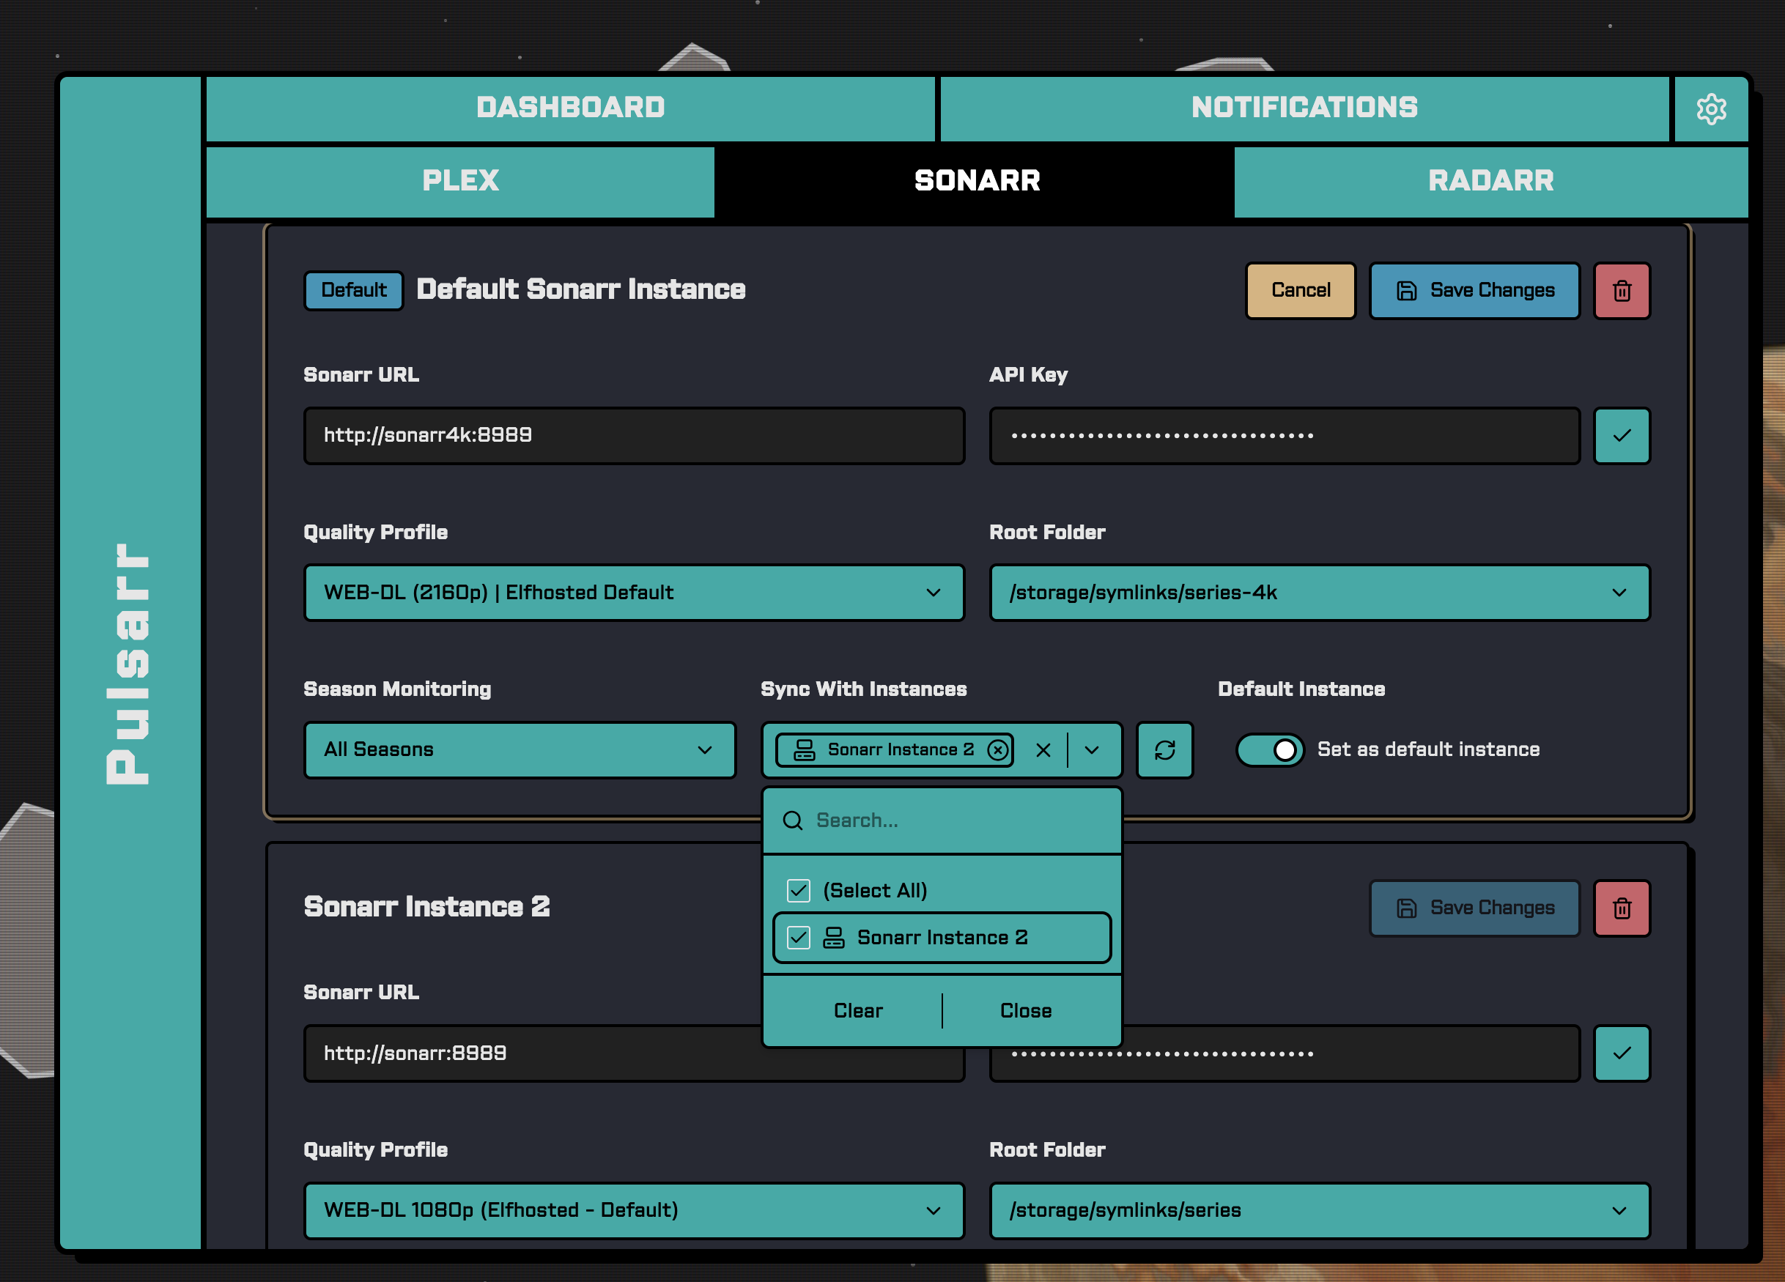This screenshot has height=1282, width=1785.
Task: Save Changes for Default Sonarr Instance
Action: pos(1474,290)
